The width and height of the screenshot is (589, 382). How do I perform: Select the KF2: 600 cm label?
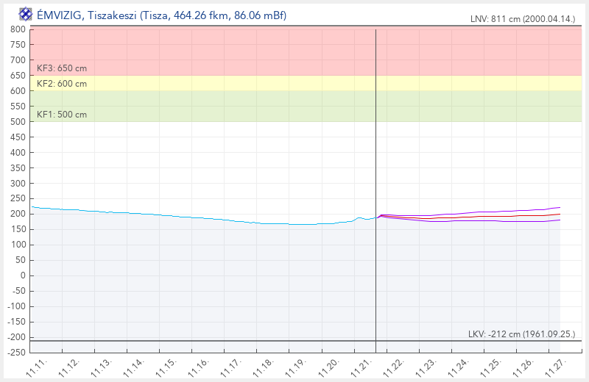[x=62, y=84]
